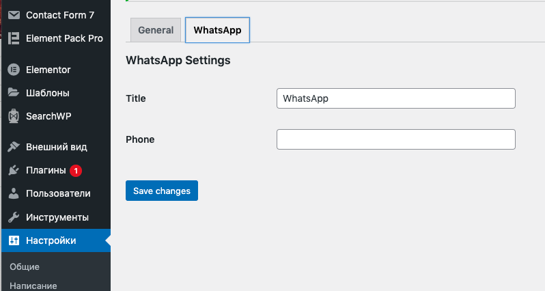Image resolution: width=545 pixels, height=291 pixels.
Task: Click the red plugin update badge
Action: pyautogui.click(x=76, y=171)
